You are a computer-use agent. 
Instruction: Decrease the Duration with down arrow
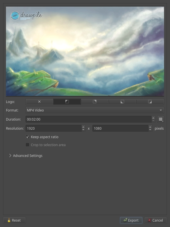[153, 121]
